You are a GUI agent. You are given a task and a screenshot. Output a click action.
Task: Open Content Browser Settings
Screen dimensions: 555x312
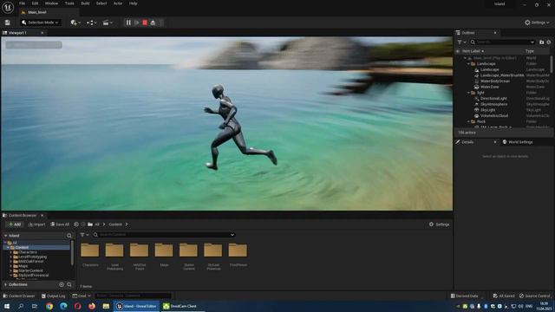440,224
